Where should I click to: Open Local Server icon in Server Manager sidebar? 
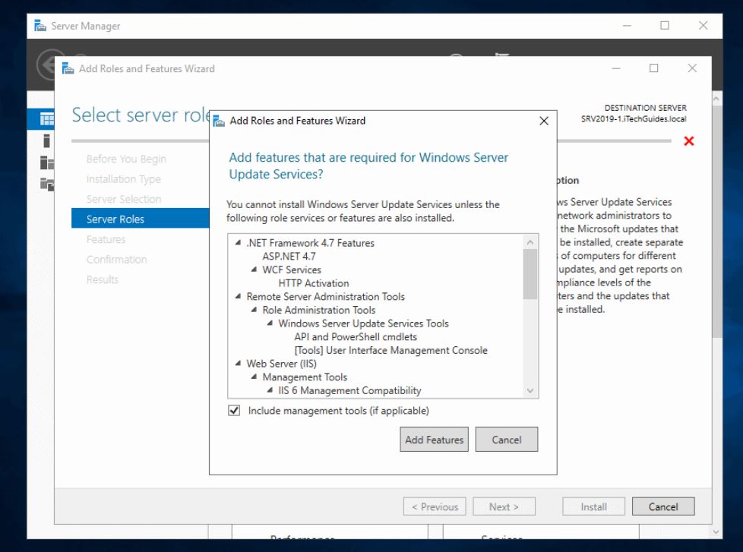(46, 140)
